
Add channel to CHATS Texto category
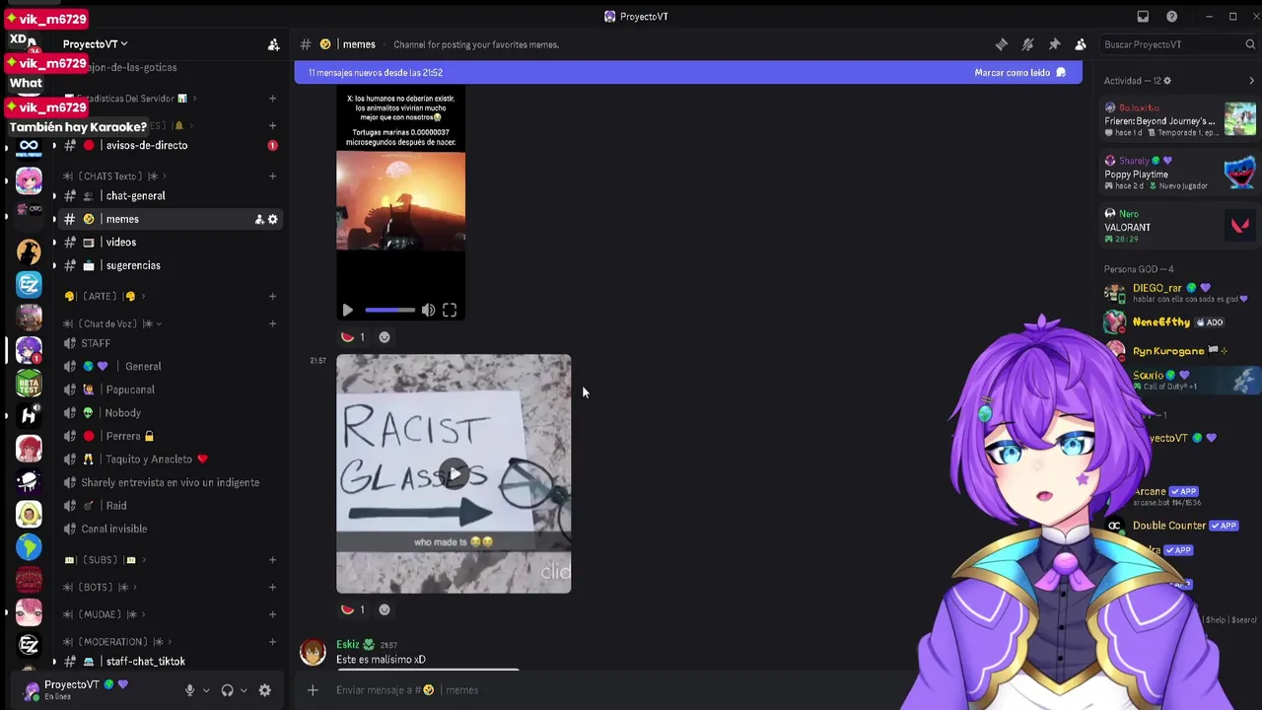click(272, 176)
